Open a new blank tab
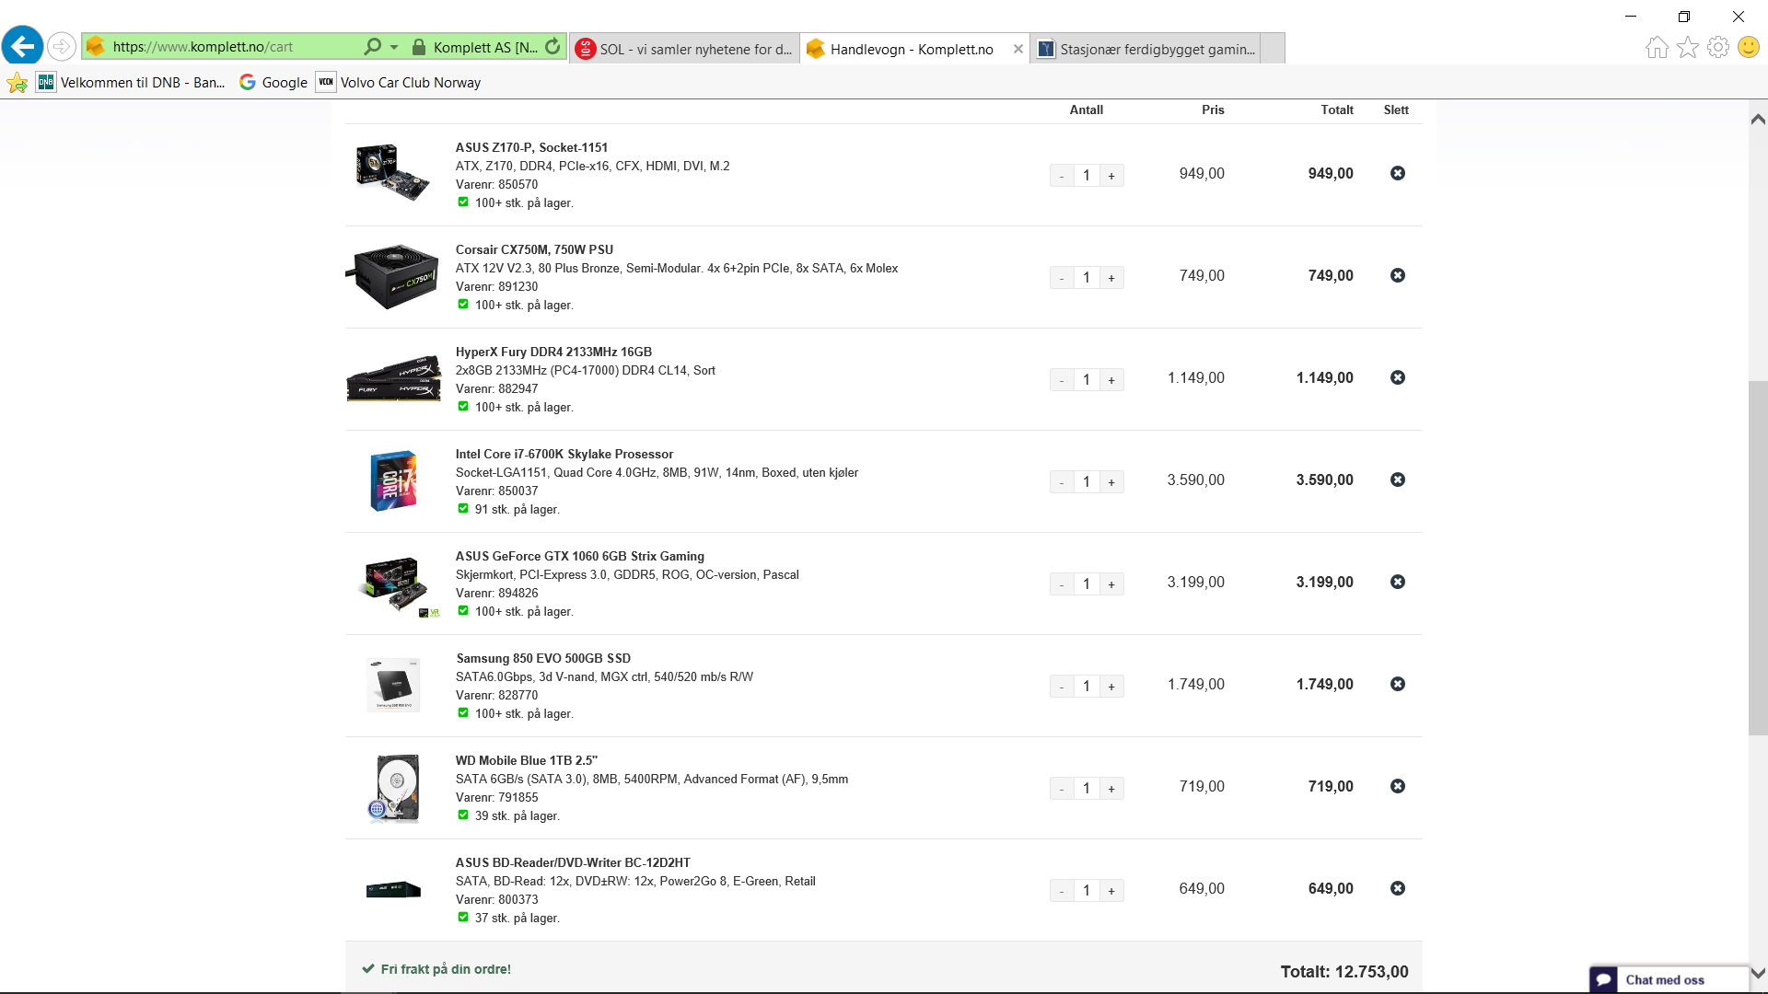Image resolution: width=1768 pixels, height=994 pixels. pyautogui.click(x=1273, y=49)
